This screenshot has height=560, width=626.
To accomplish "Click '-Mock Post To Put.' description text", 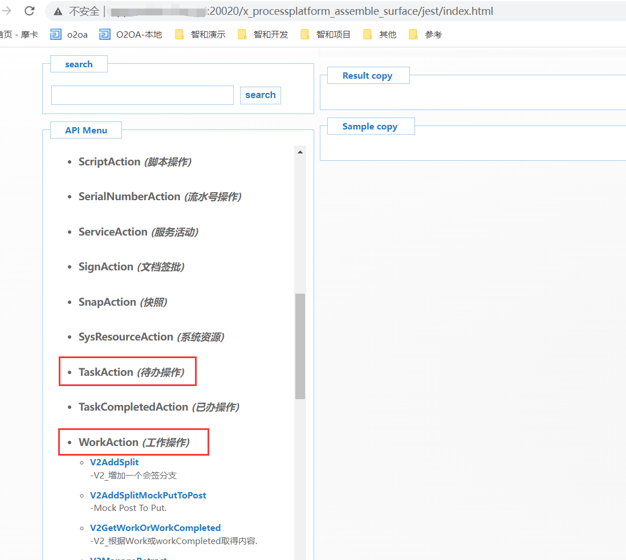I will coord(128,508).
